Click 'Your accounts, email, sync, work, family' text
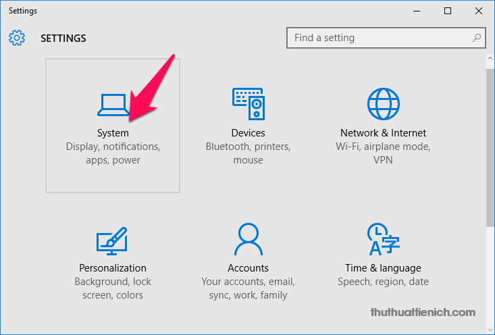The width and height of the screenshot is (495, 335). [248, 288]
